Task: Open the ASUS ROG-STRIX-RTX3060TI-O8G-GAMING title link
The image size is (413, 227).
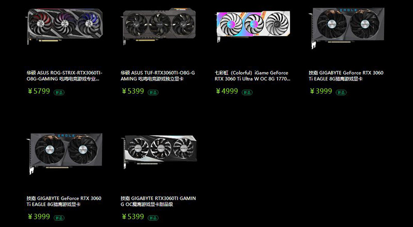Action: (x=65, y=76)
